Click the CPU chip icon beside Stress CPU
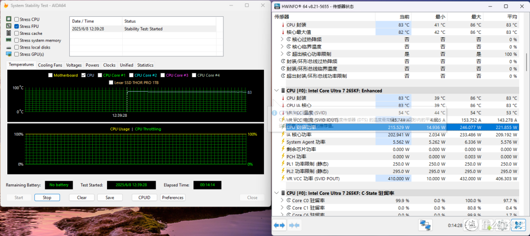 pyautogui.click(x=9, y=19)
